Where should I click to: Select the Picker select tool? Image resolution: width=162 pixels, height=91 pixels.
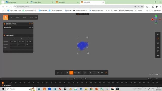(x=68, y=73)
